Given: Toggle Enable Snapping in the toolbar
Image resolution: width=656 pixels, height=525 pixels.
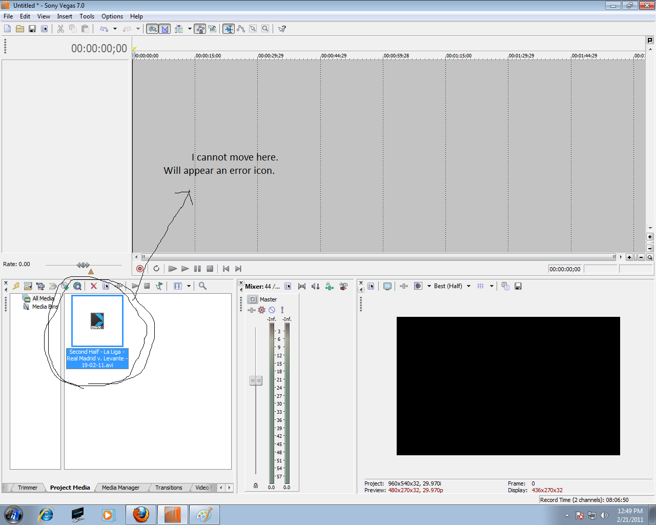Looking at the screenshot, I should [x=152, y=29].
